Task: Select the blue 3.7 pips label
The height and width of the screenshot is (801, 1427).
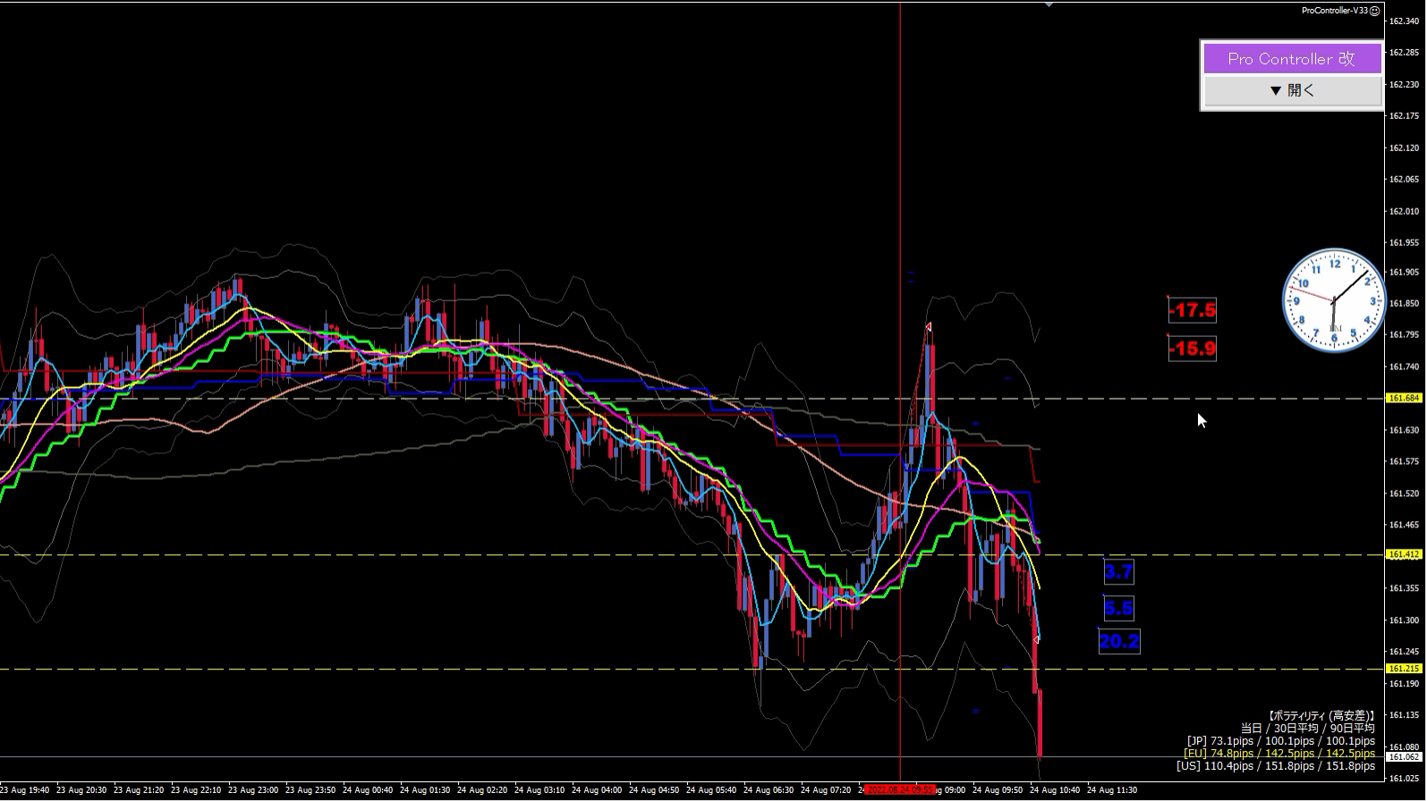Action: coord(1119,571)
